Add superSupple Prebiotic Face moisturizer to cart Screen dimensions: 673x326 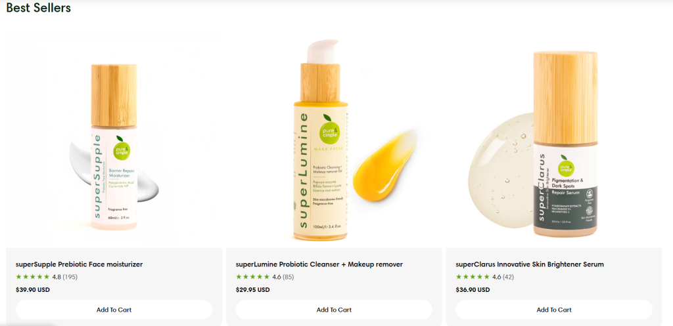114,310
